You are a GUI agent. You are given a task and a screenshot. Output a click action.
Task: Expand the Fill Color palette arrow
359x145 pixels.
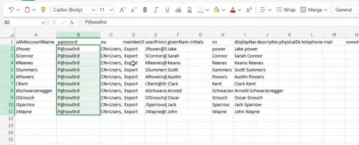224,10
